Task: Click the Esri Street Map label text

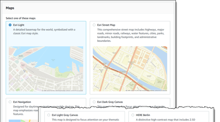Action: coord(106,25)
